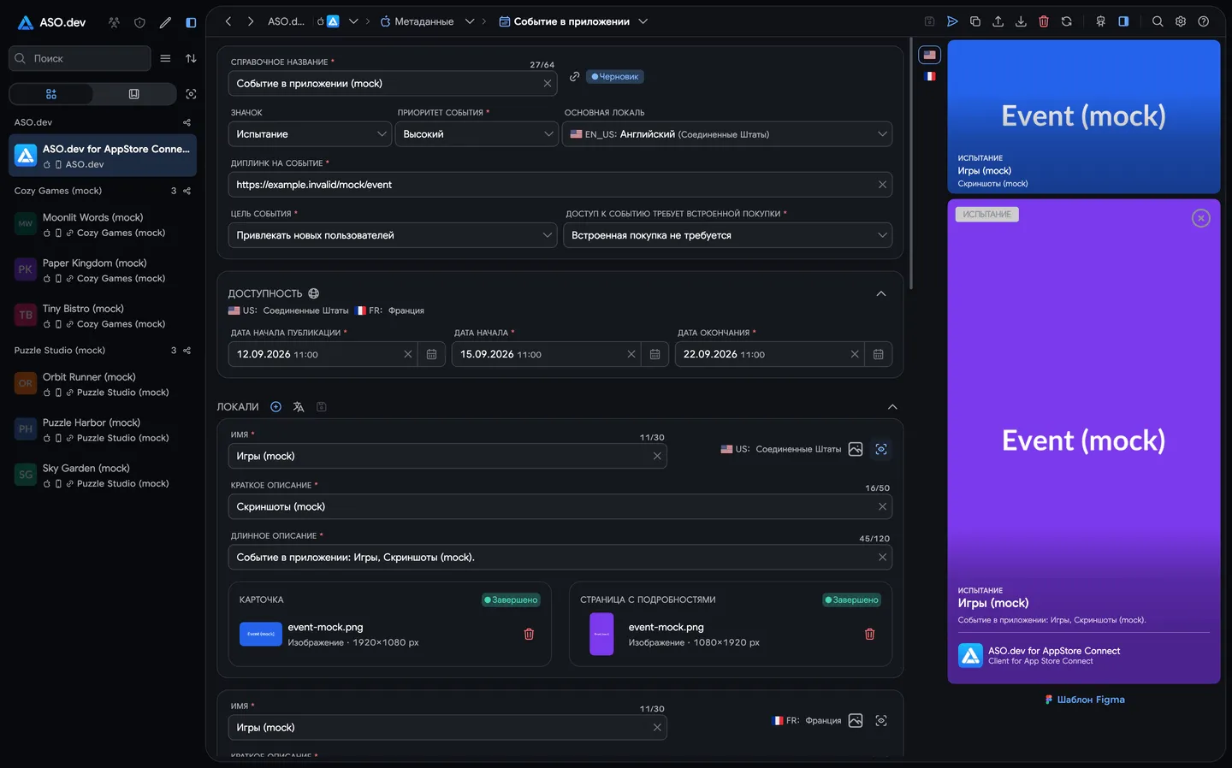Click the red trash icon in top toolbar
This screenshot has height=768, width=1232.
pos(1044,21)
